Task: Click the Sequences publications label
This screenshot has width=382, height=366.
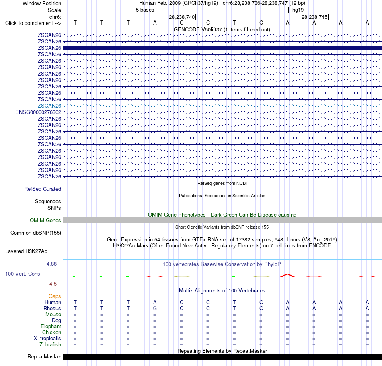Action: coord(48,202)
